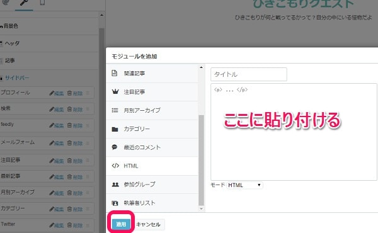This screenshot has width=378, height=233.
Task: Pick the カテゴリー folder icon in module list
Action: pyautogui.click(x=115, y=129)
